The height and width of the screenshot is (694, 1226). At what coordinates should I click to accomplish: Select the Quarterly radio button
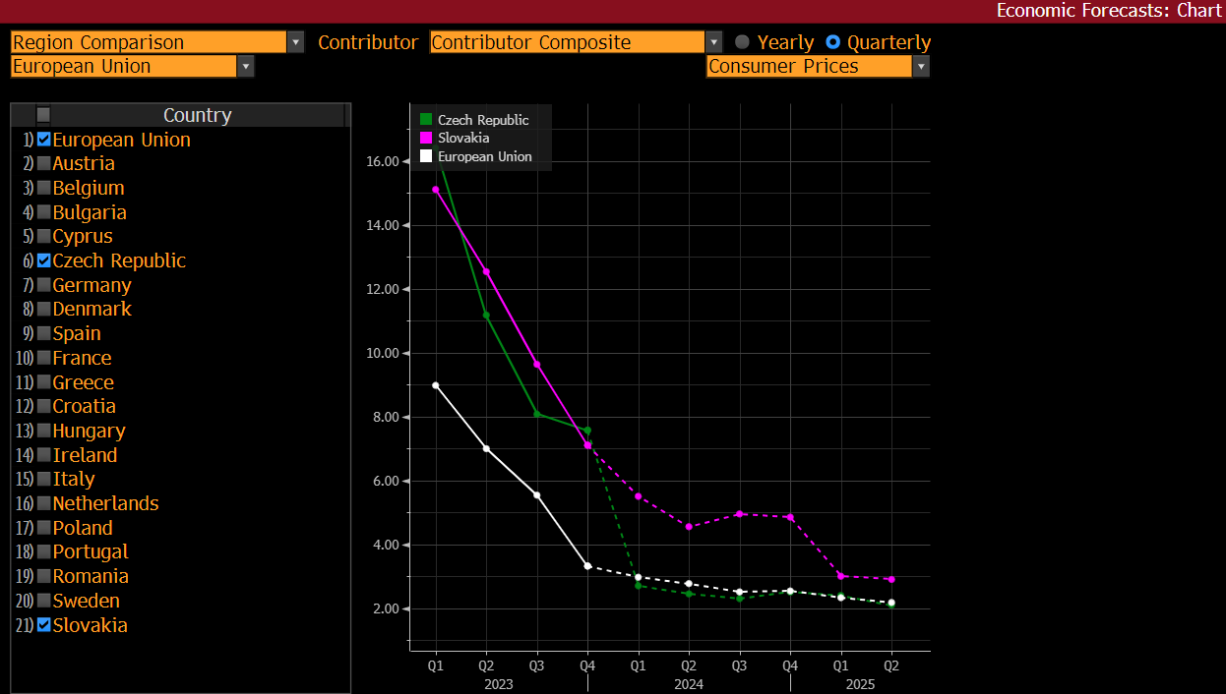[833, 42]
